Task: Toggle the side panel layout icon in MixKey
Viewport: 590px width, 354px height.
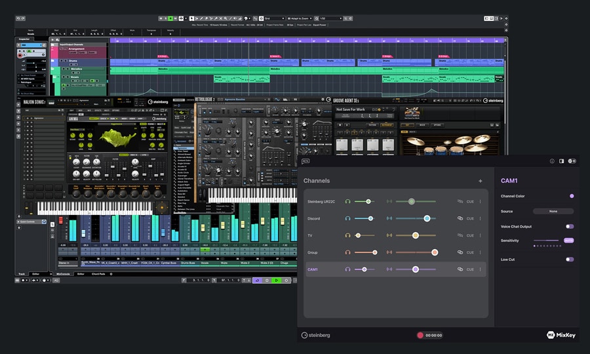Action: tap(562, 161)
